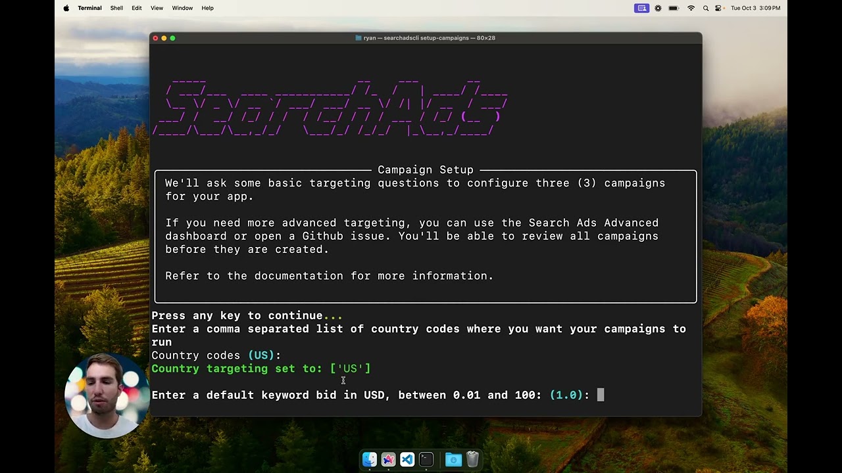This screenshot has width=842, height=473.
Task: Click the screen sharing status icon
Action: pos(641,8)
